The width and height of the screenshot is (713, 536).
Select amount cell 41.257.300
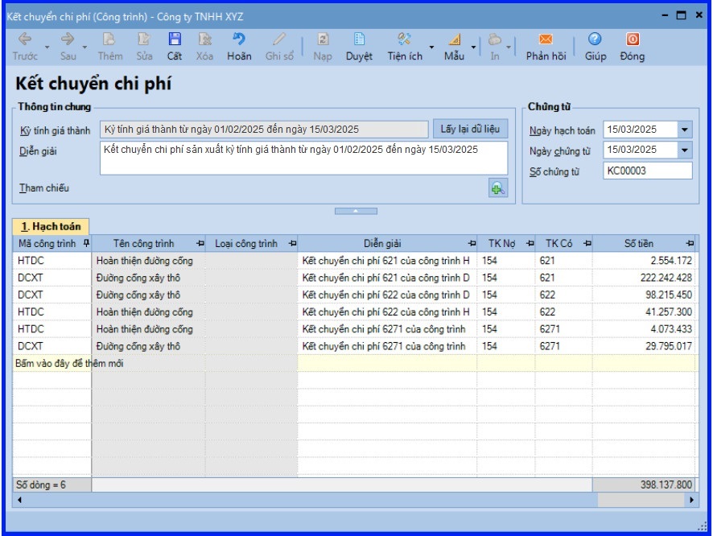644,312
